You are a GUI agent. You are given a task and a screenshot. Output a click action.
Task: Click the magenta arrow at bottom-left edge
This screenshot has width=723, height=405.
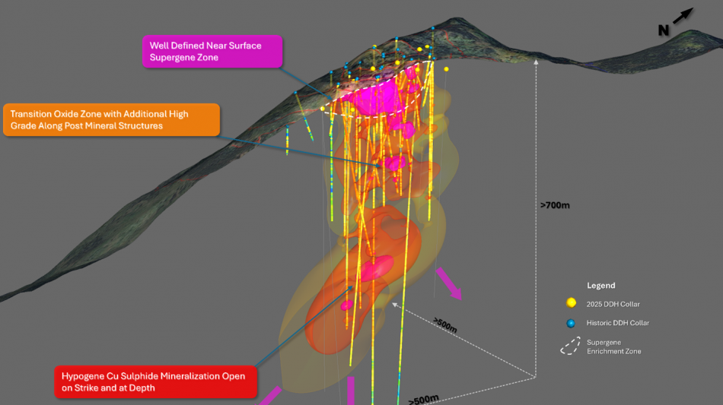tap(269, 396)
